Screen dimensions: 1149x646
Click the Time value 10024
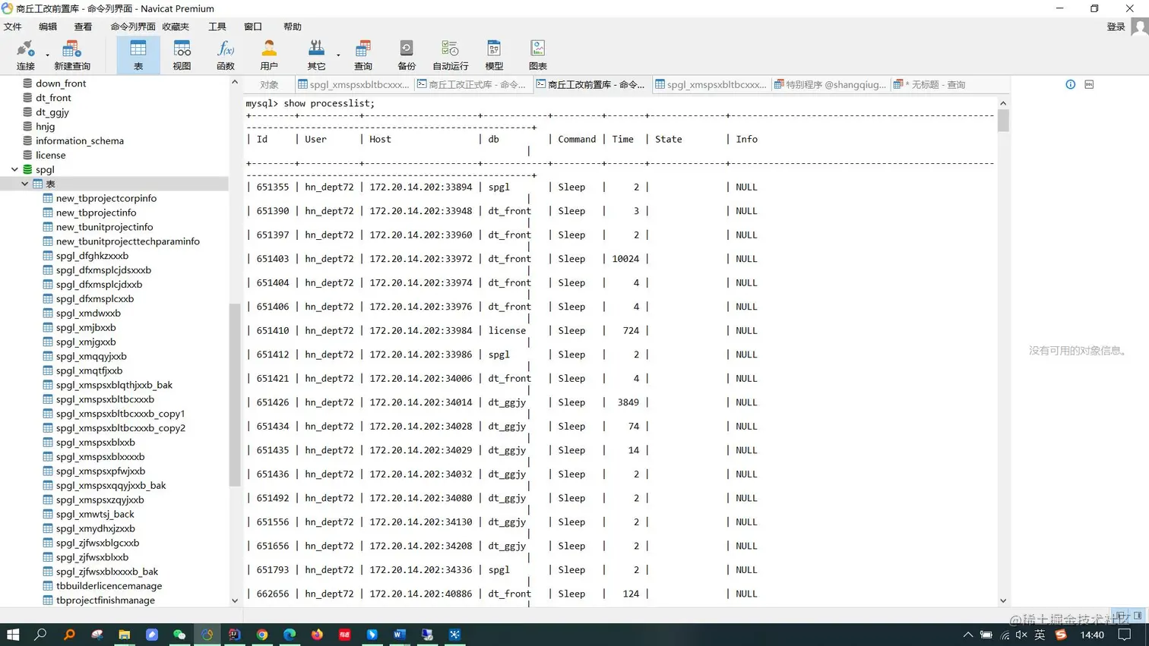tap(625, 259)
